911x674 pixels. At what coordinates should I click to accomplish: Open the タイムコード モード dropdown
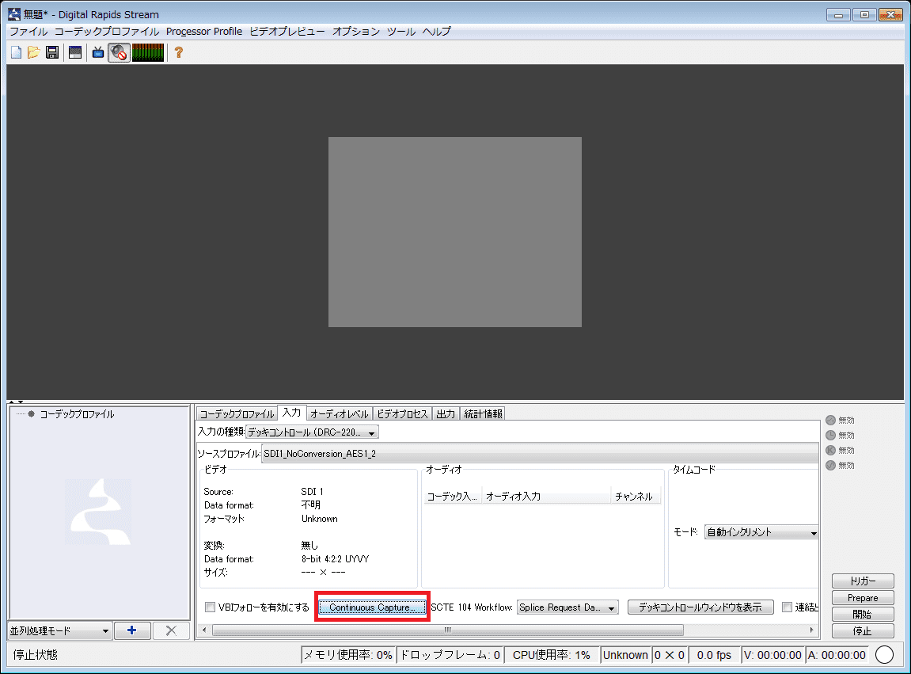tap(761, 531)
